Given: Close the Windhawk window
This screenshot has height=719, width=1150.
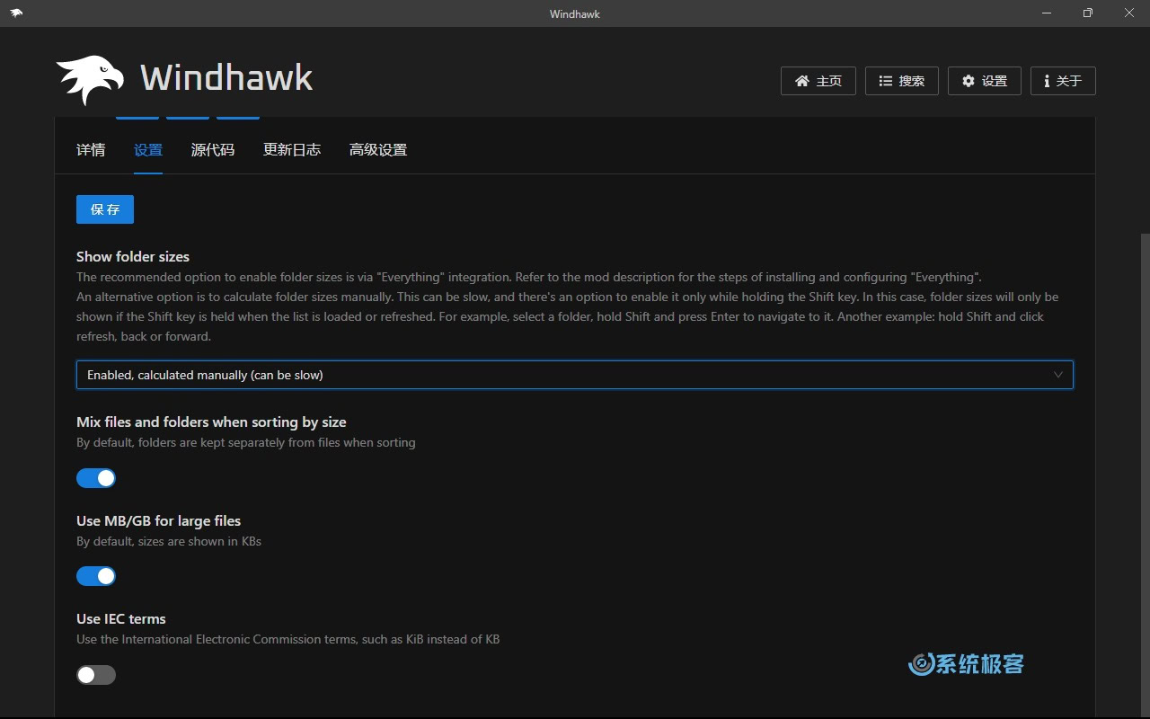Looking at the screenshot, I should pos(1129,13).
